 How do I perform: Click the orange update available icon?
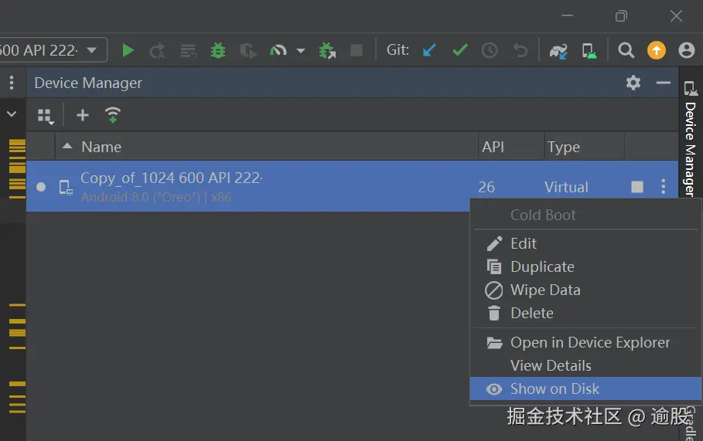(x=657, y=50)
